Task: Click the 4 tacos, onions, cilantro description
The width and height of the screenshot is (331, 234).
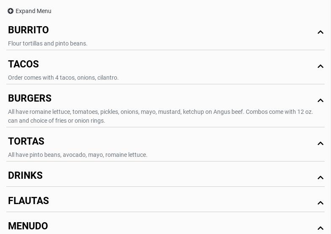Action: click(63, 78)
